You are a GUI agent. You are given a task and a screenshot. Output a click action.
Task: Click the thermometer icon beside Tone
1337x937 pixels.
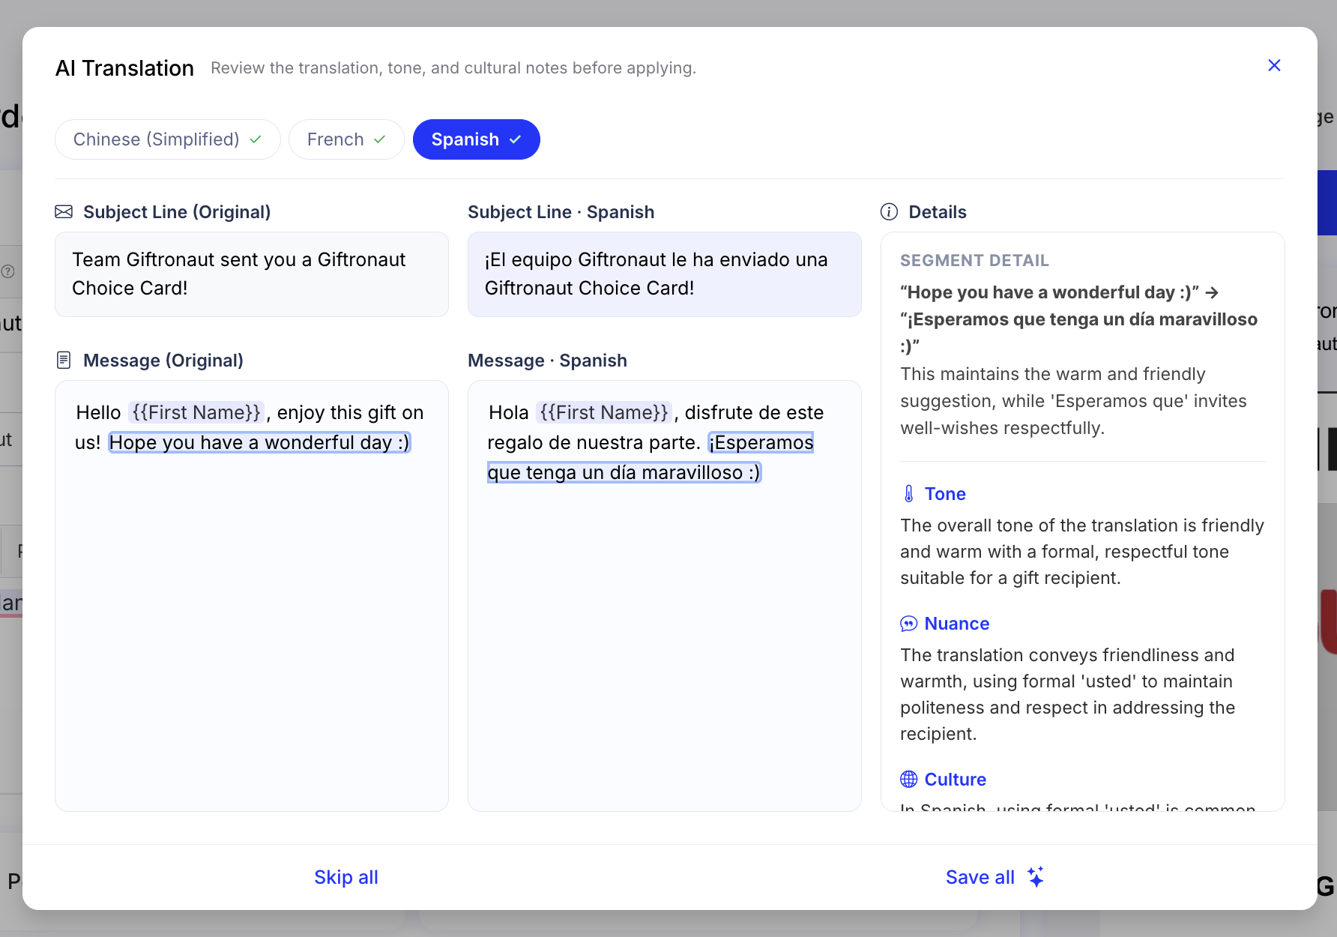[x=908, y=494]
